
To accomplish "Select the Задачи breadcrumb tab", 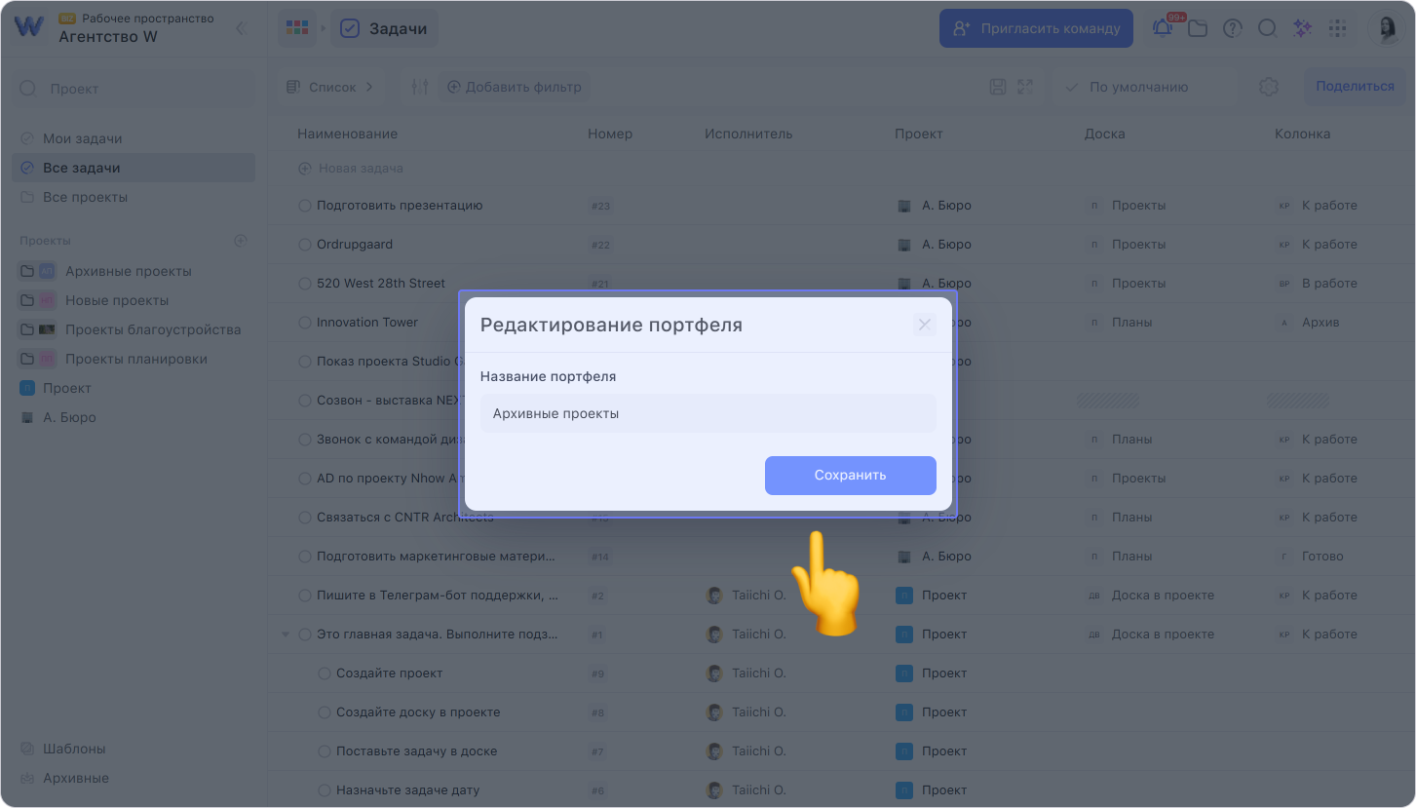I will tap(384, 28).
